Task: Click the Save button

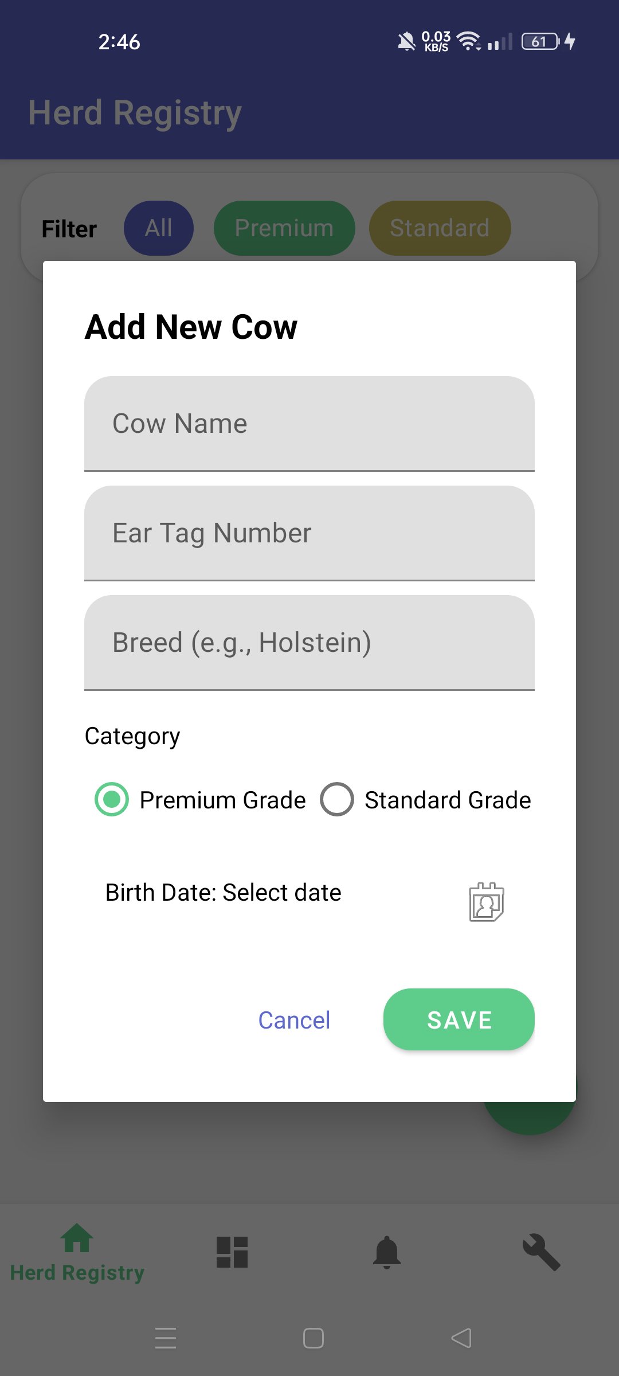Action: pos(459,1019)
